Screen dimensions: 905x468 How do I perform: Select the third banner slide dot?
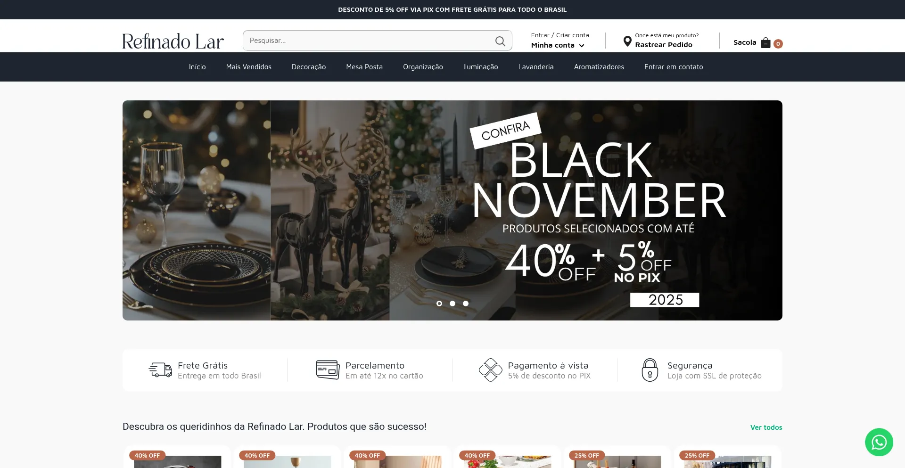click(x=466, y=304)
